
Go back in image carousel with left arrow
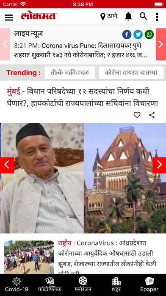pyautogui.click(x=7, y=165)
